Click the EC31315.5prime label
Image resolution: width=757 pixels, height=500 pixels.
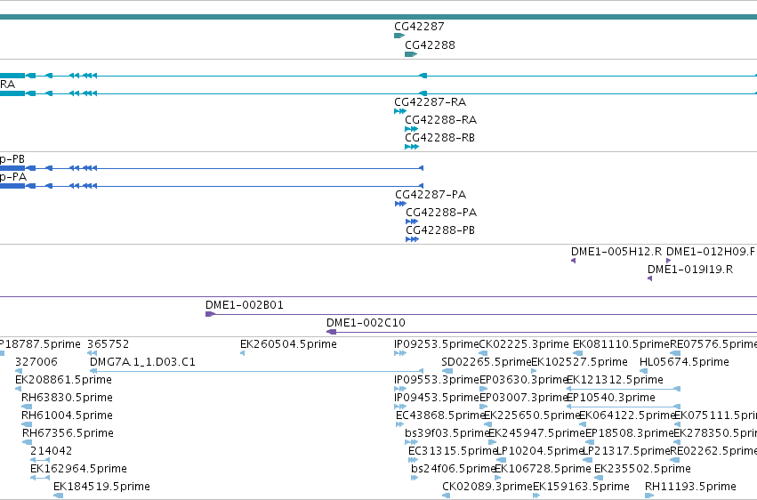click(453, 451)
